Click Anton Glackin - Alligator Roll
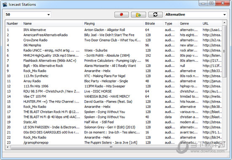 coord(105,30)
